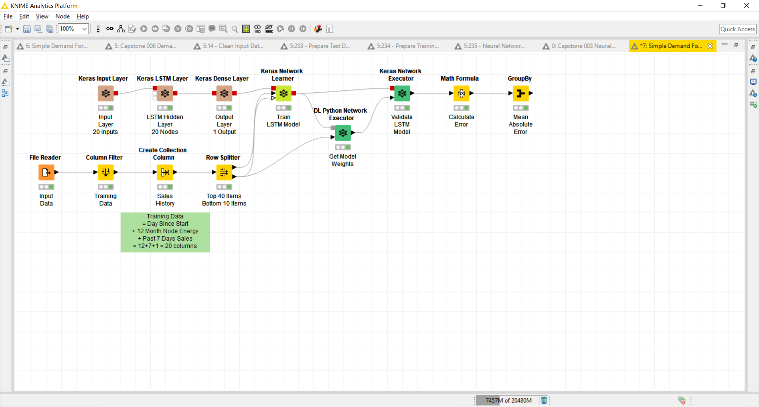
Task: Open the zoom level dropdown
Action: pyautogui.click(x=84, y=29)
